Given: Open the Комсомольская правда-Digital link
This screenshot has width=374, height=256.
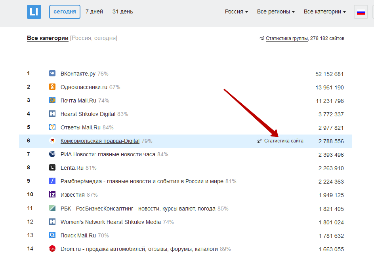Looking at the screenshot, I should pyautogui.click(x=100, y=141).
